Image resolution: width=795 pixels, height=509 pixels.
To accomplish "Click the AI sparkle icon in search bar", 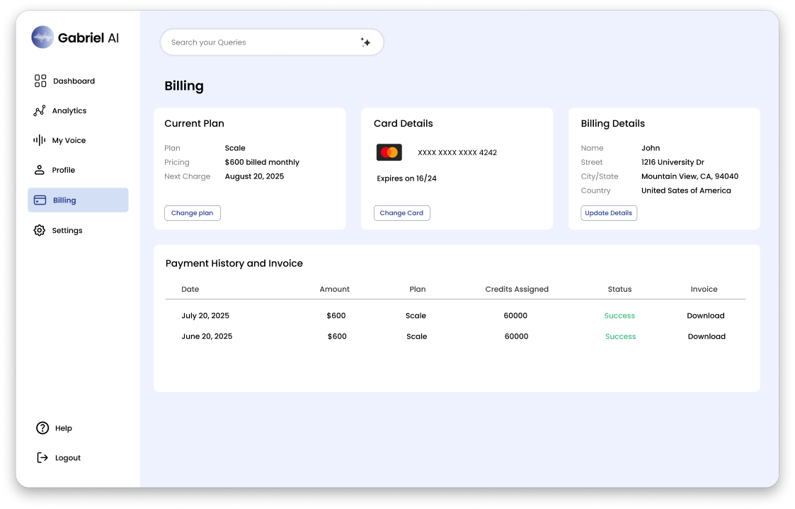I will pos(365,42).
